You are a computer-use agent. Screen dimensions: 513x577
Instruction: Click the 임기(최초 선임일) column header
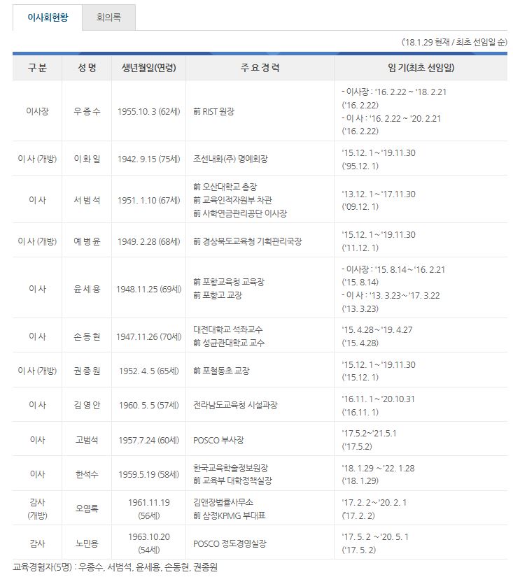(420, 68)
